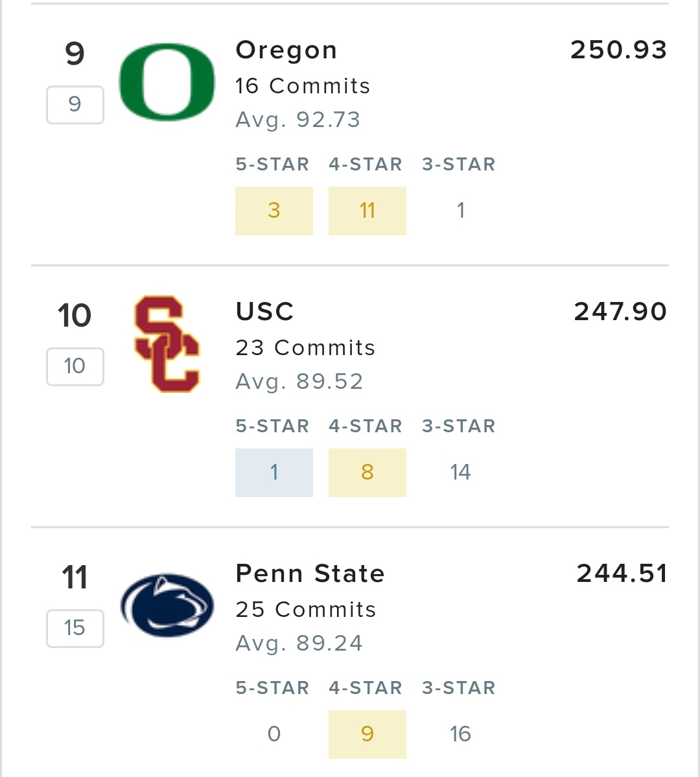Screen dimensions: 700x777
Task: Click the Oregon Ducks logo
Action: coord(167,82)
